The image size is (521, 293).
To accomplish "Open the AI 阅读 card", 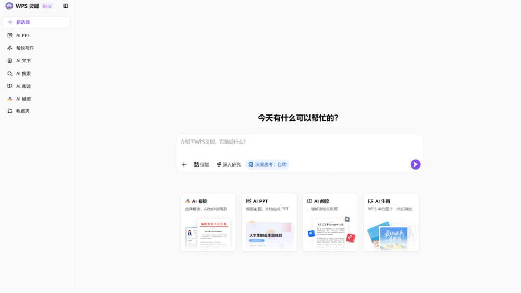I will (330, 222).
